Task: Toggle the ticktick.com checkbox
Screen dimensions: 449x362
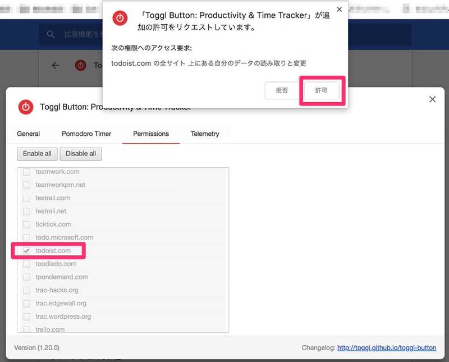Action: click(x=26, y=224)
